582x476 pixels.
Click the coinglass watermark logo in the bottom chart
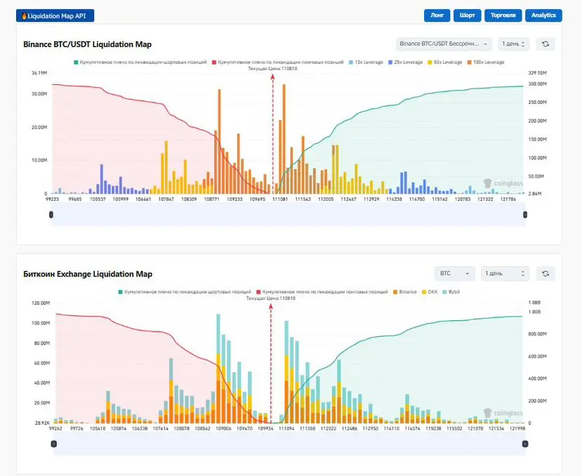coord(503,413)
